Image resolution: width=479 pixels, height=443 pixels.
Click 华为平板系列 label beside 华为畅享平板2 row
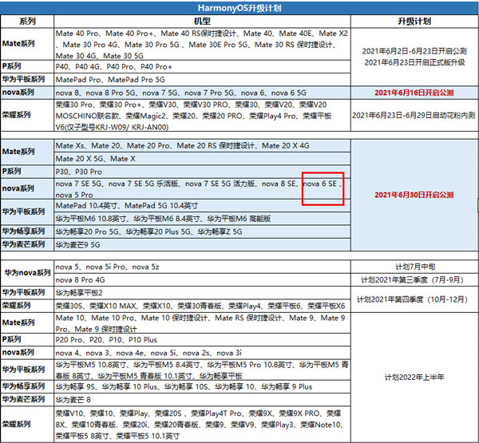(27, 293)
